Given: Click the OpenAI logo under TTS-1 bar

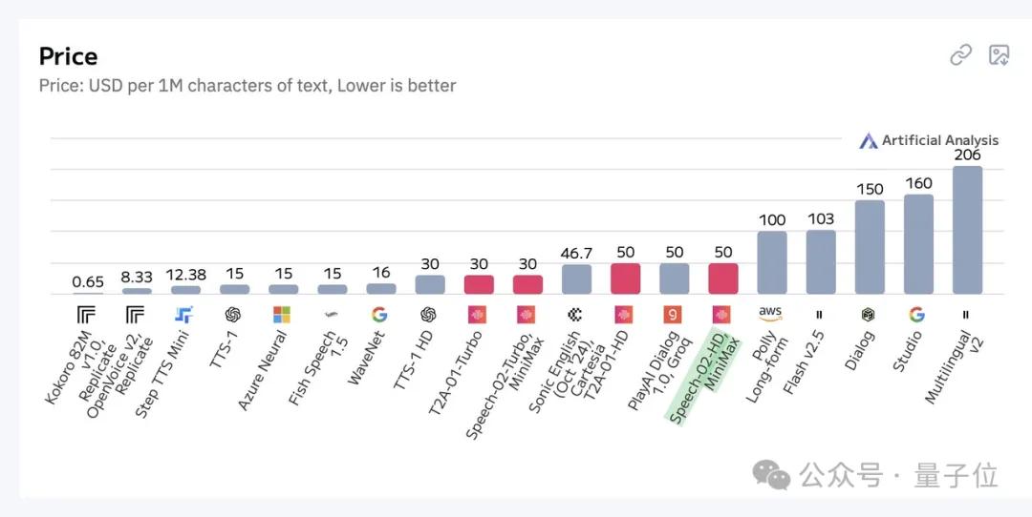Looking at the screenshot, I should 232,316.
